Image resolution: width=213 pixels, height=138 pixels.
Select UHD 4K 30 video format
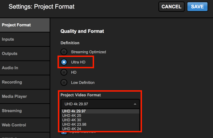pyautogui.click(x=100, y=120)
